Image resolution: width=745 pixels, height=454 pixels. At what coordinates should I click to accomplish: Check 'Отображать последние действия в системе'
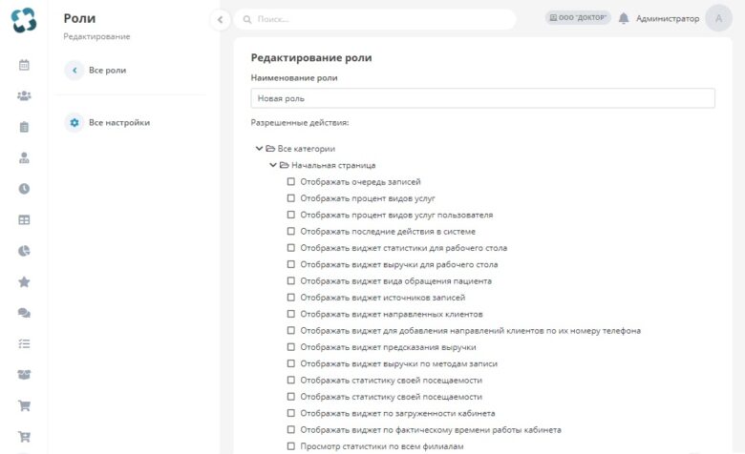click(290, 231)
